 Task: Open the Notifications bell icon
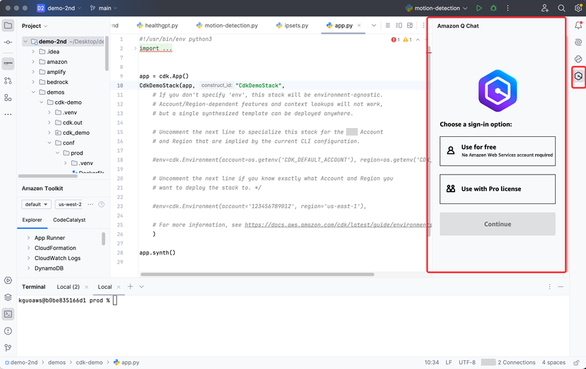578,25
